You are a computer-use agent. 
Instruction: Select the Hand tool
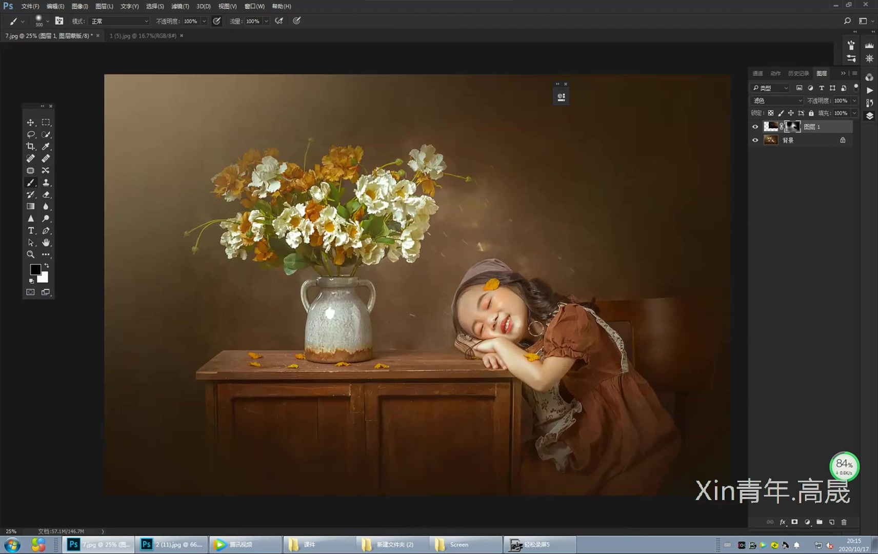[46, 242]
